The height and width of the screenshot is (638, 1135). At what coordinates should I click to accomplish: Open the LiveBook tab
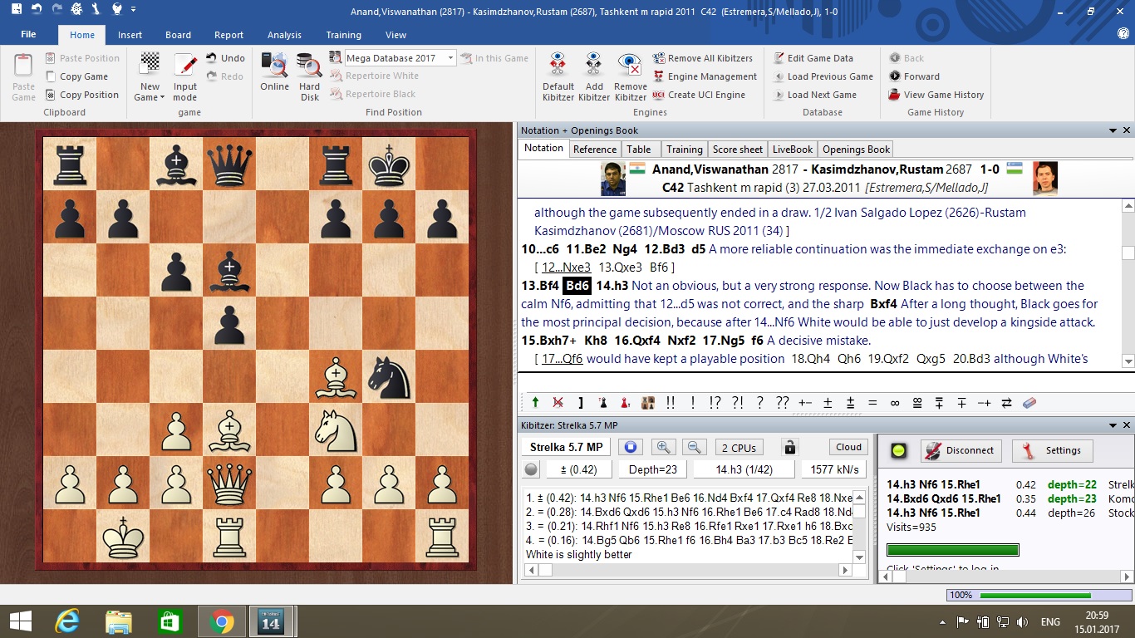click(792, 150)
